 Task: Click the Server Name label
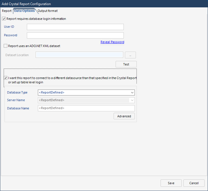coord(16,100)
